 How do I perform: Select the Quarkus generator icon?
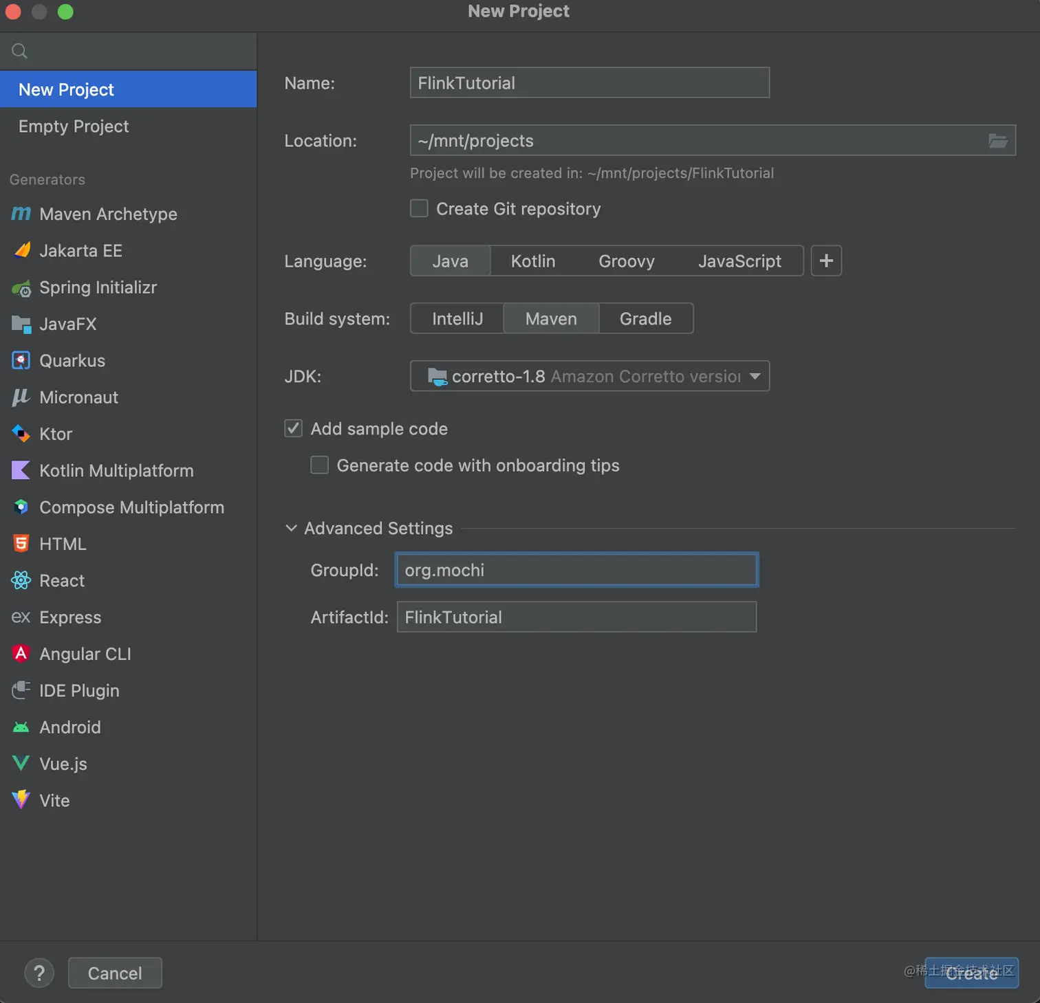(x=21, y=360)
